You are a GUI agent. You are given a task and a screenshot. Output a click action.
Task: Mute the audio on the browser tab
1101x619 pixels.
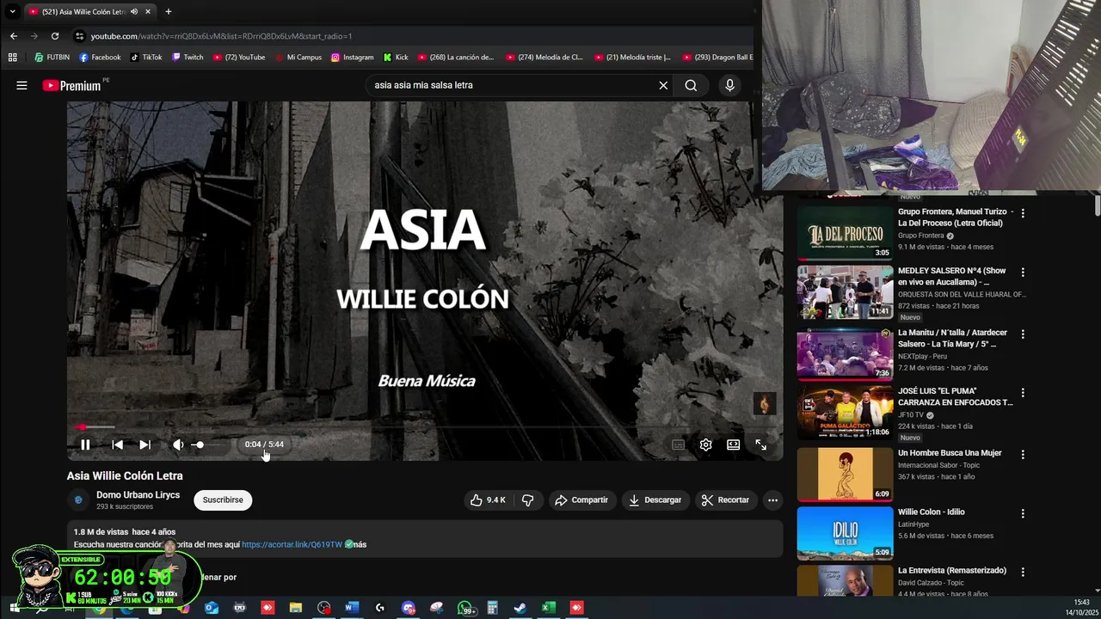pyautogui.click(x=134, y=11)
